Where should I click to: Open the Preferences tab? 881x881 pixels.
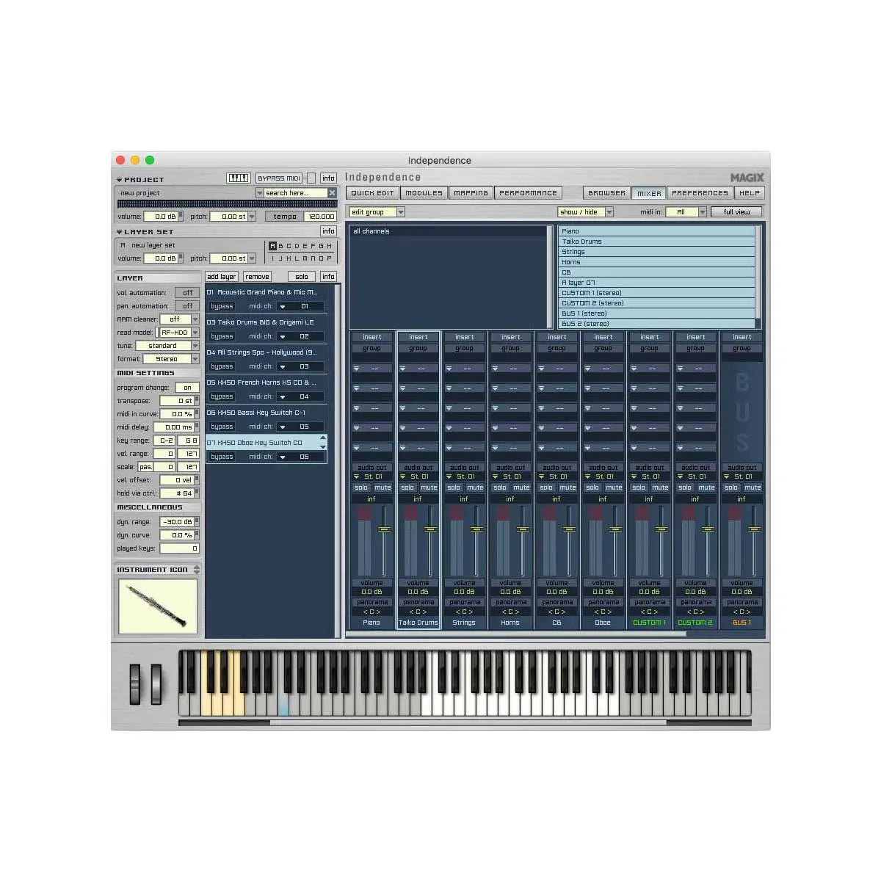coord(699,192)
